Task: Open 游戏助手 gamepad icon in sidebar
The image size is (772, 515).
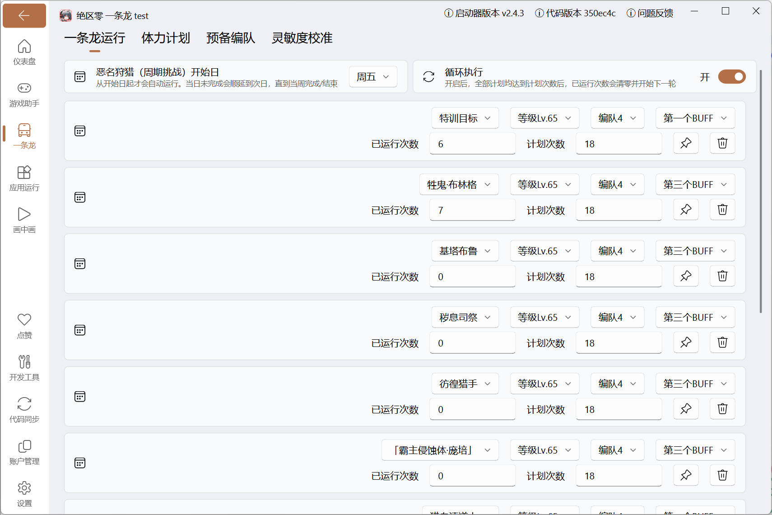Action: [24, 94]
